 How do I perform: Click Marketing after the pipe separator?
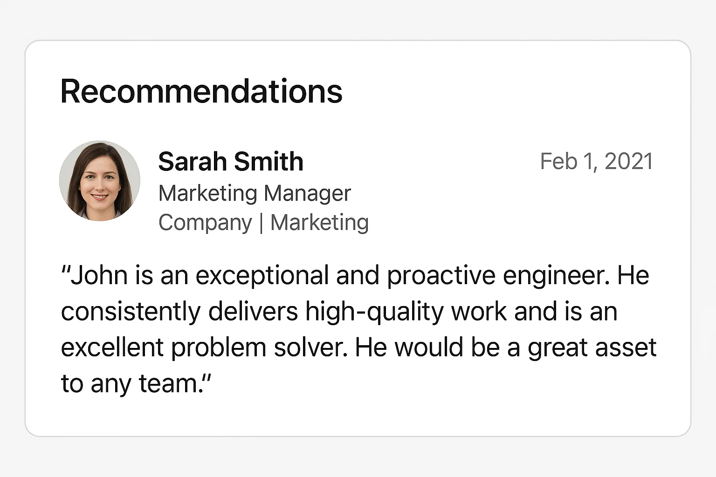coord(319,223)
